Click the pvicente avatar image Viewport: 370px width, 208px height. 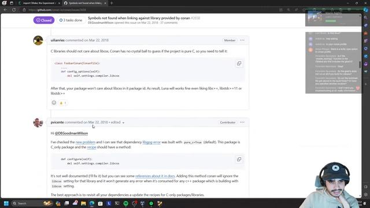[x=38, y=122]
